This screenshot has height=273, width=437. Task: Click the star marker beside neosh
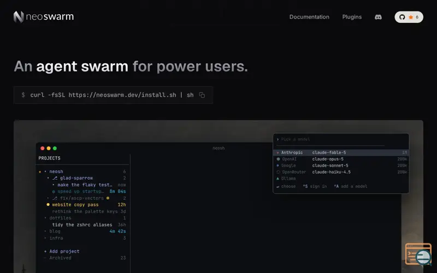coord(40,171)
